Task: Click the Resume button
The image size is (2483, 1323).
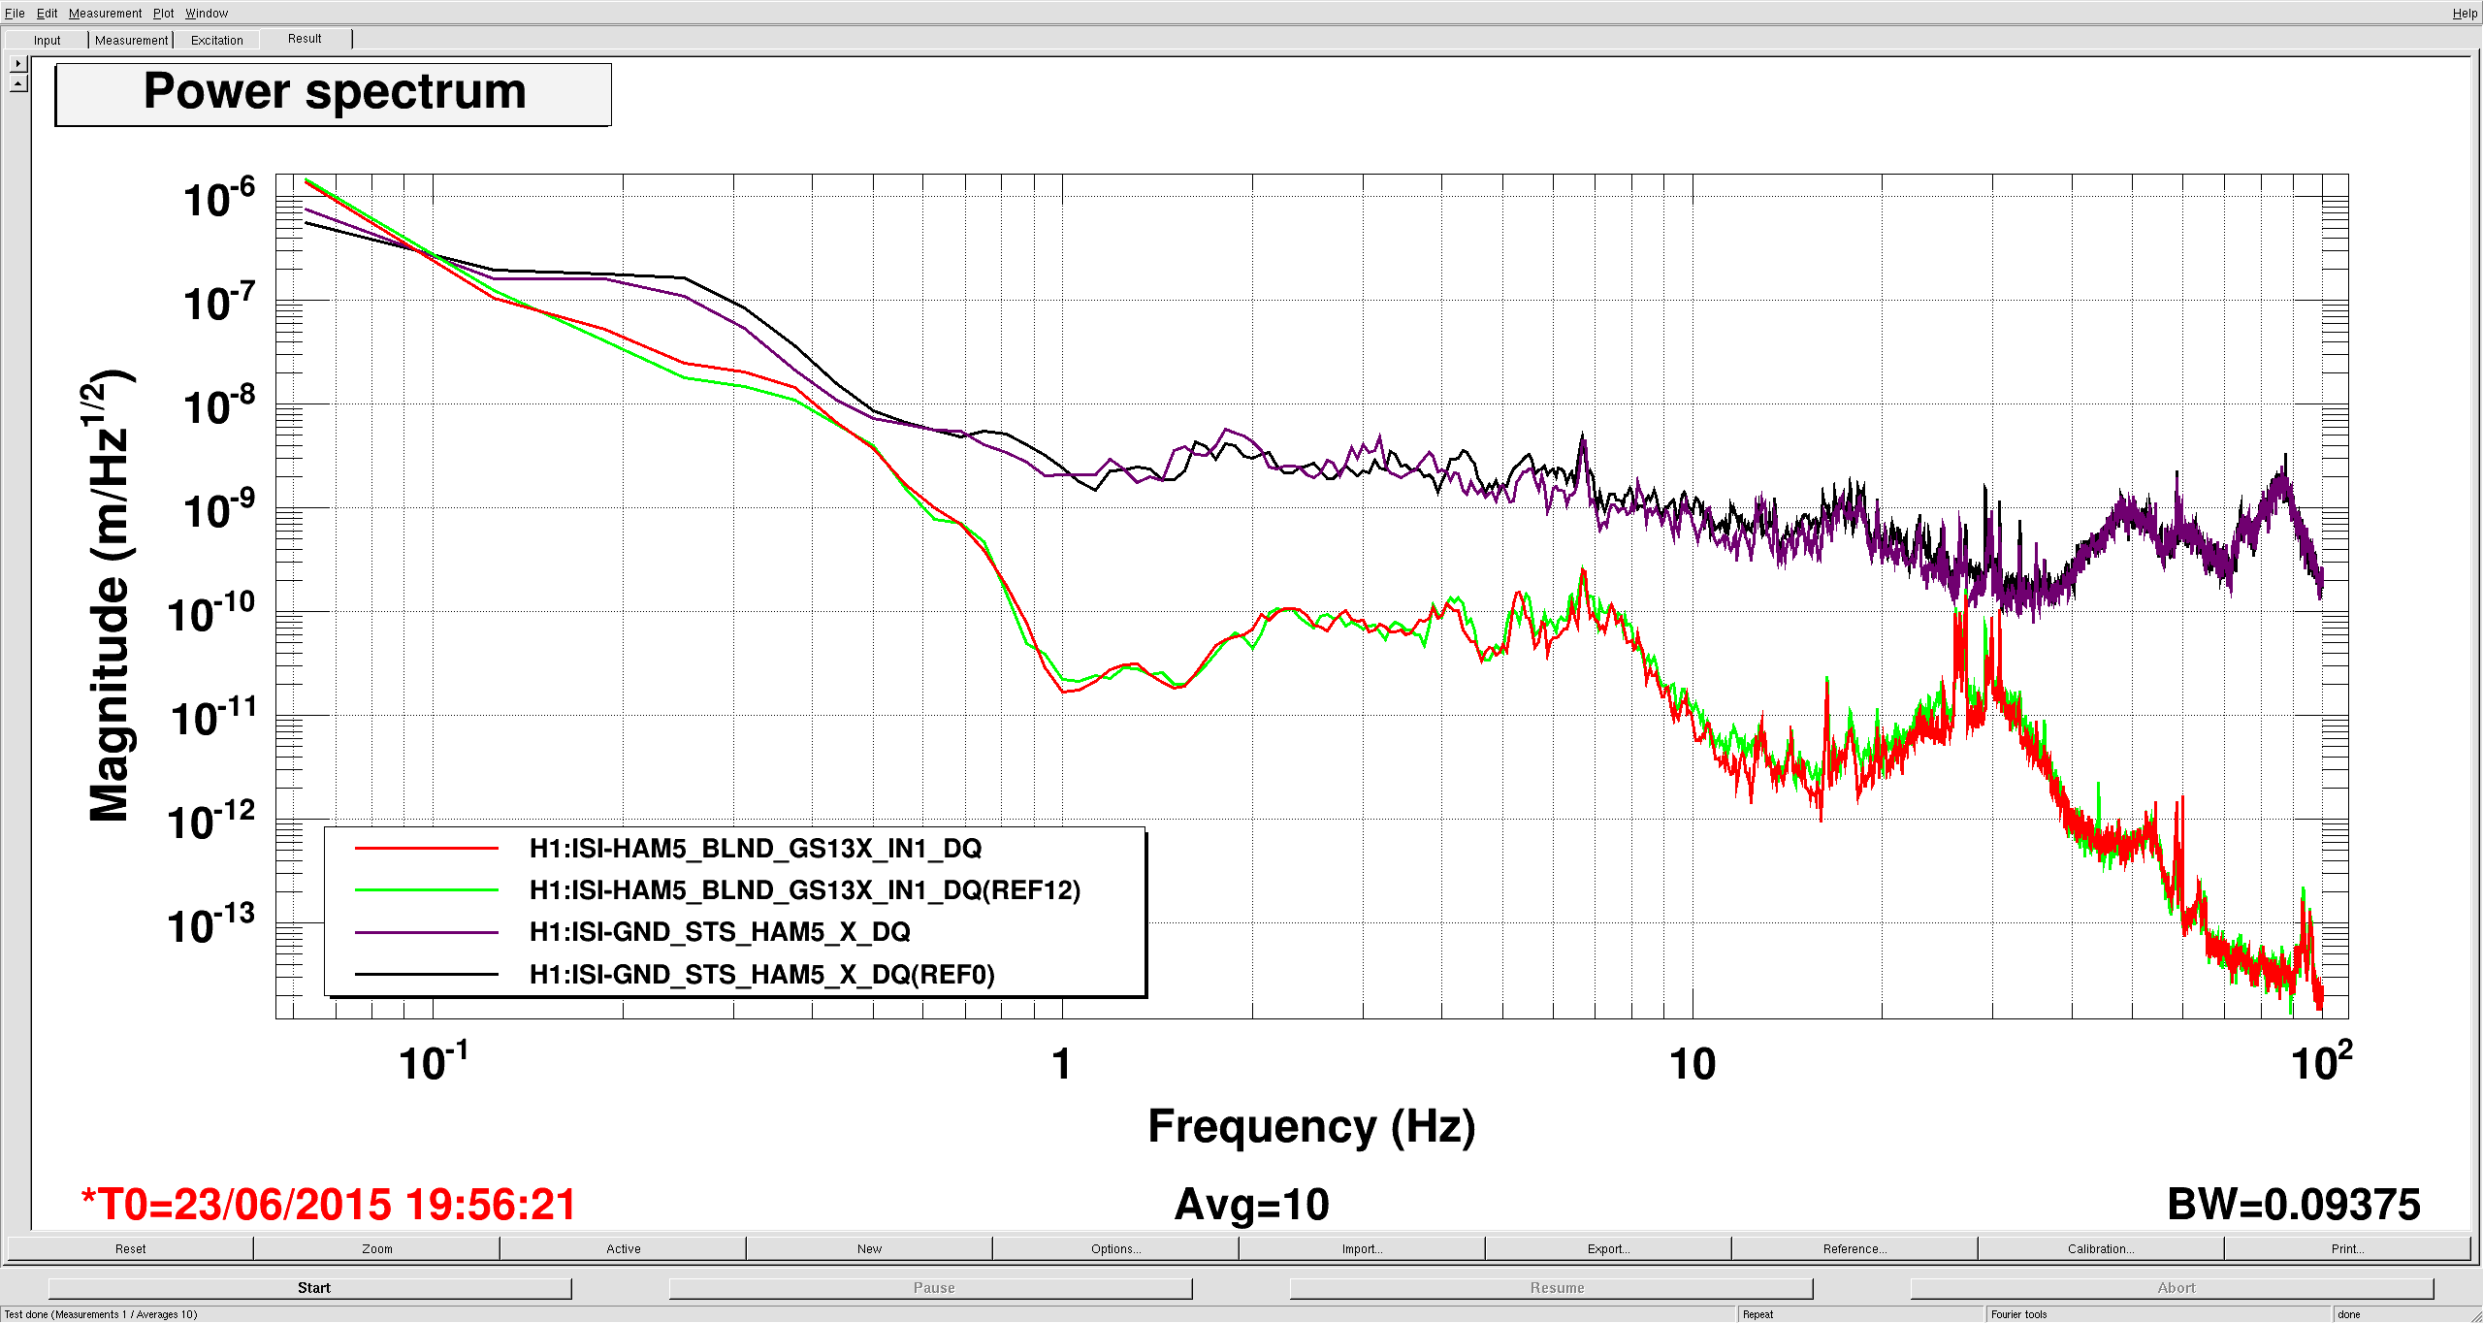Action: pos(1552,1288)
